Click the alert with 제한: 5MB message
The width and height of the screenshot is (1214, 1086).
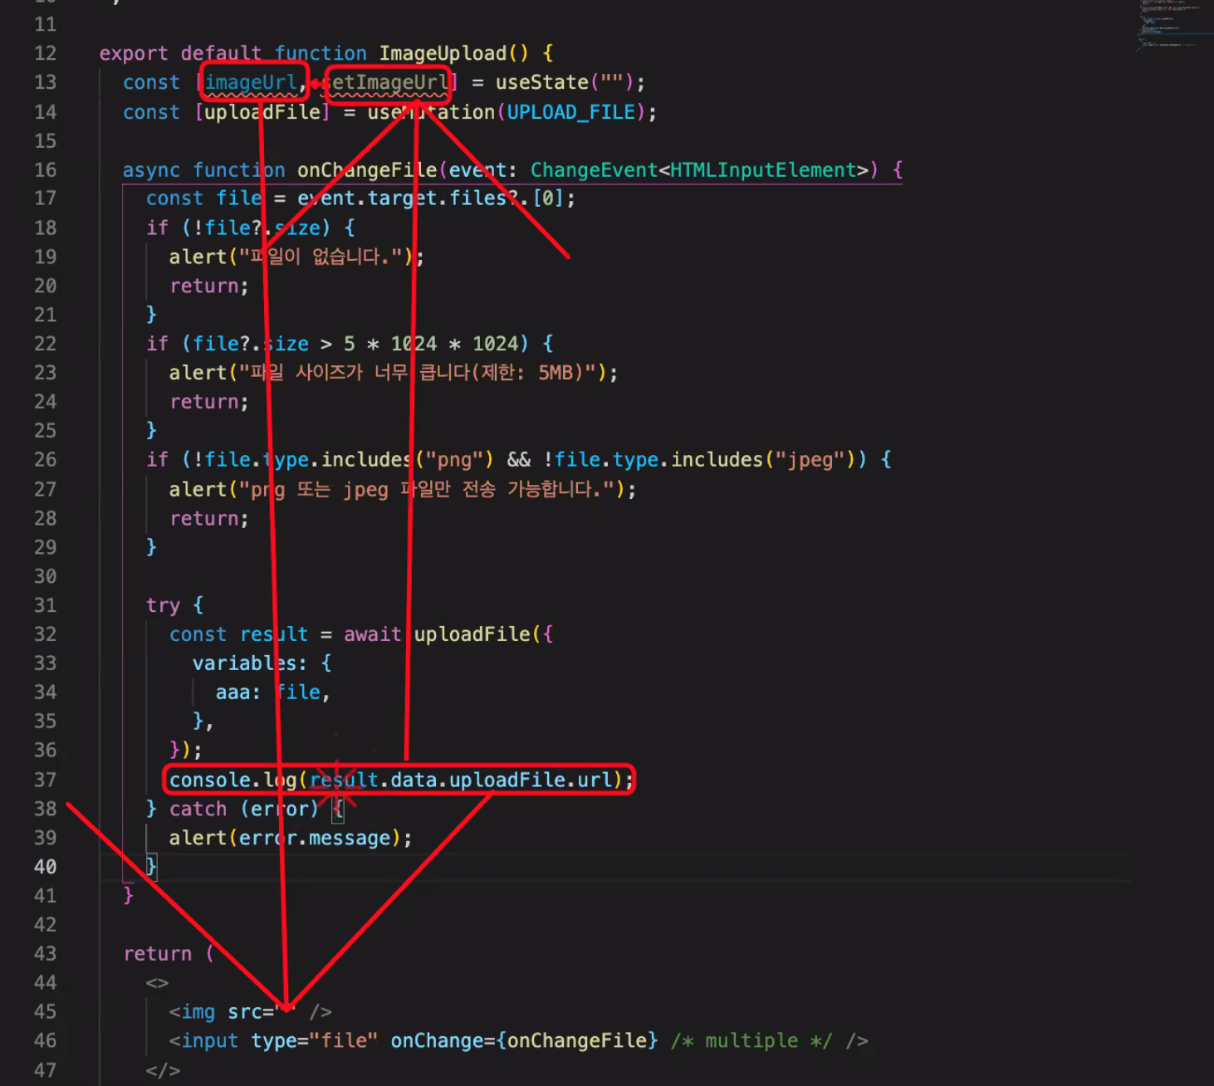tap(394, 373)
